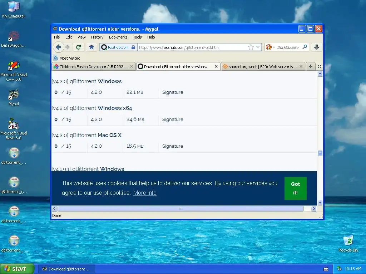
Task: Click the Forward navigation arrow
Action: coord(68,47)
